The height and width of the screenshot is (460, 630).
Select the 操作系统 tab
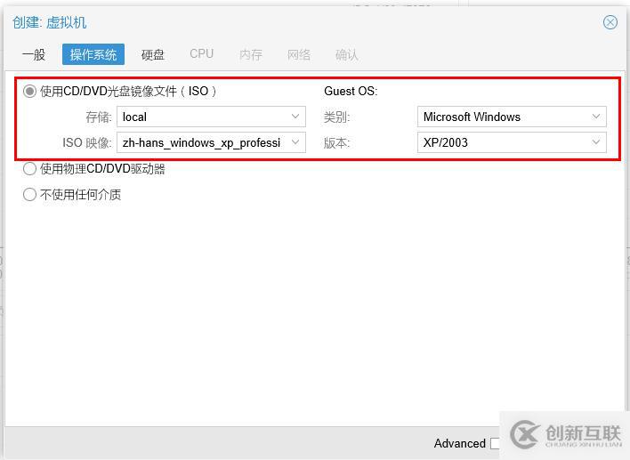93,54
